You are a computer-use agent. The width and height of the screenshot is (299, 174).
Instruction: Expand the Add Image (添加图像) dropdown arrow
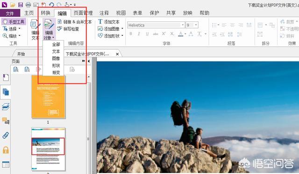(122, 28)
